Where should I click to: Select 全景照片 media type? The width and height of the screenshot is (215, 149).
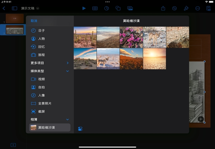[45, 104]
